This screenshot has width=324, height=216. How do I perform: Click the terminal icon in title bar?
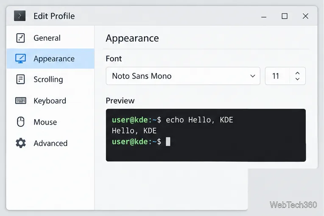pyautogui.click(x=20, y=16)
